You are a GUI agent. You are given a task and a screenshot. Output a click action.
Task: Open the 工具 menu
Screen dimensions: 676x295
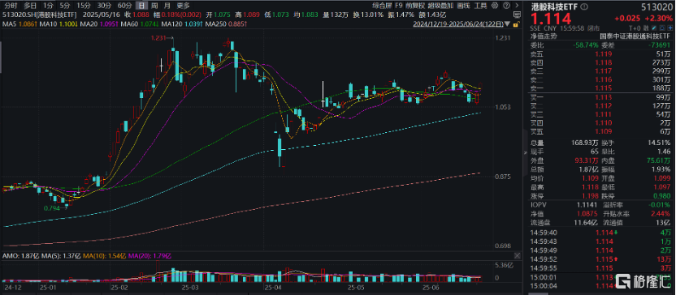(480, 6)
